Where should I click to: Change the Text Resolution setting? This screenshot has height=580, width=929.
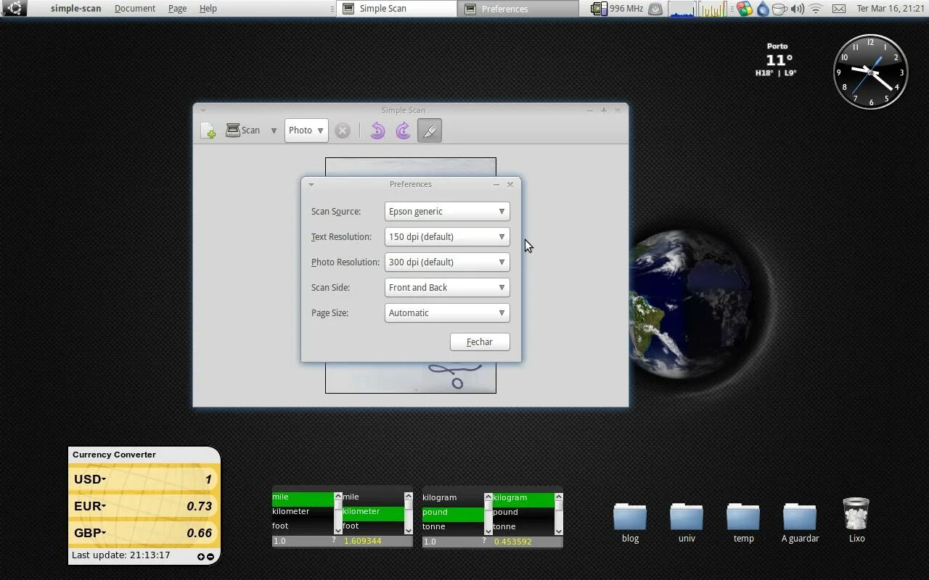point(446,236)
